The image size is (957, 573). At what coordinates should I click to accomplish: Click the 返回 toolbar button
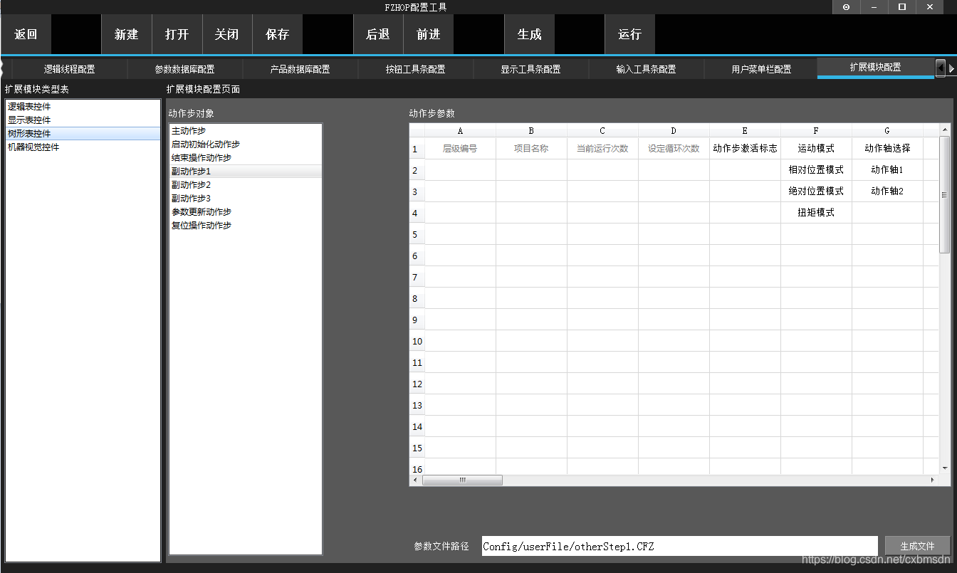26,34
